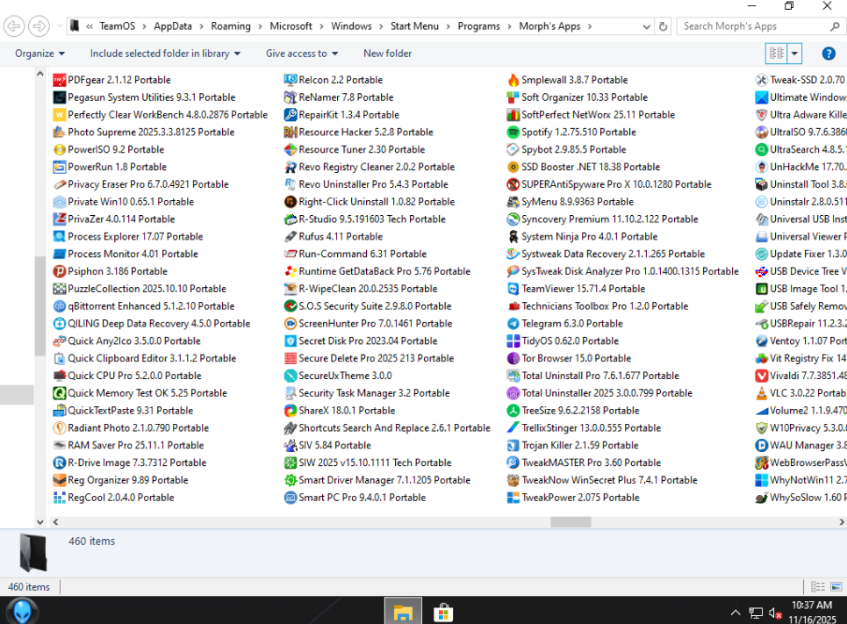Go to the Roaming breadcrumb folder
Image resolution: width=847 pixels, height=624 pixels.
pyautogui.click(x=231, y=26)
